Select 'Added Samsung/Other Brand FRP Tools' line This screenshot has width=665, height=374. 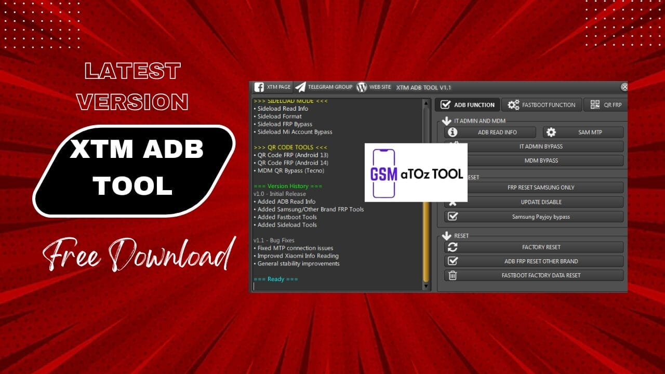[x=309, y=209]
